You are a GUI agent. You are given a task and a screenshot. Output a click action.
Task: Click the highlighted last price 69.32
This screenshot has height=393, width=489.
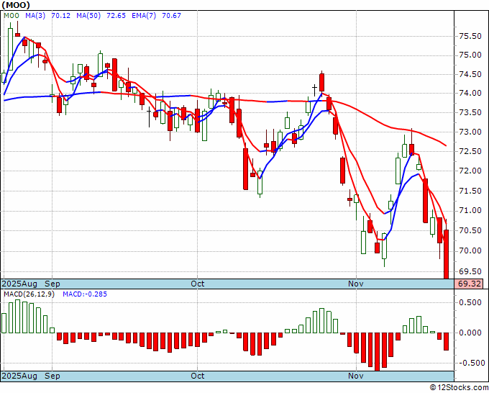(x=469, y=284)
